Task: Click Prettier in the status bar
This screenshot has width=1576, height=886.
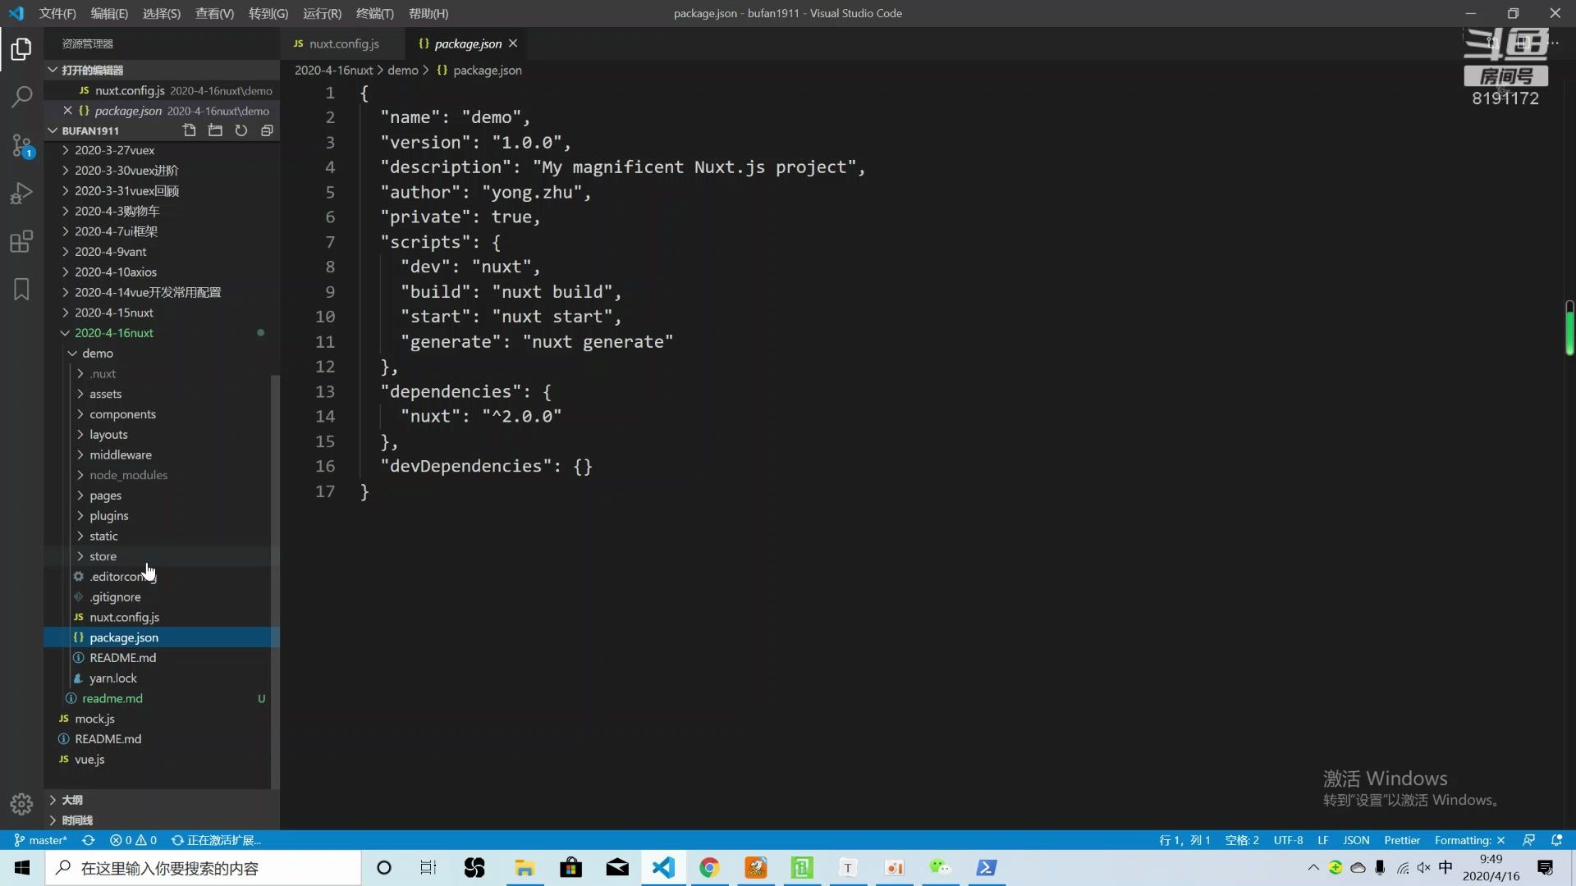Action: pos(1402,840)
